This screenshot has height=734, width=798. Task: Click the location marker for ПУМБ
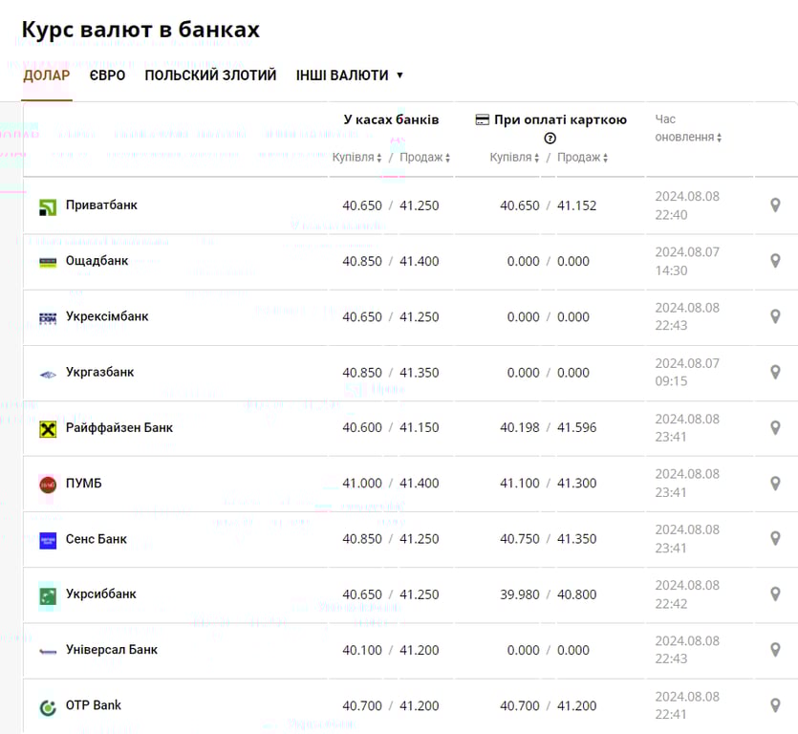point(775,484)
